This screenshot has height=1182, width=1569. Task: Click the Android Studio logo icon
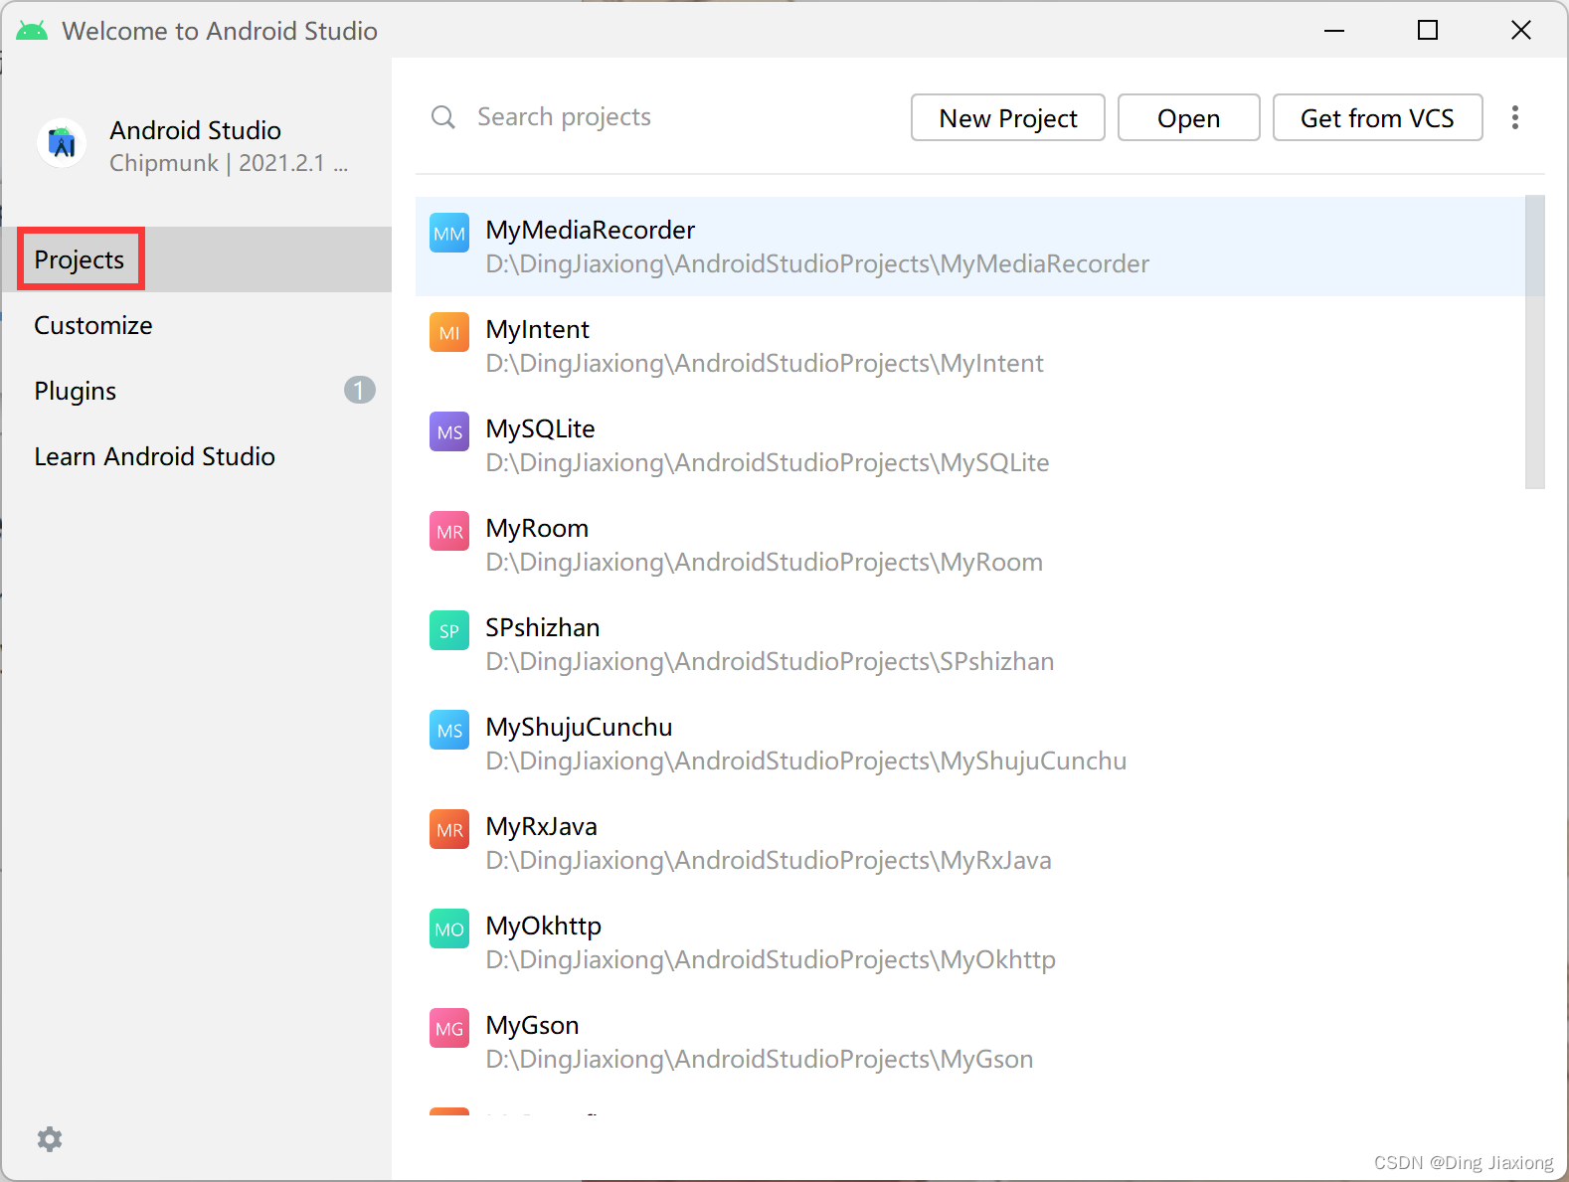pos(62,144)
